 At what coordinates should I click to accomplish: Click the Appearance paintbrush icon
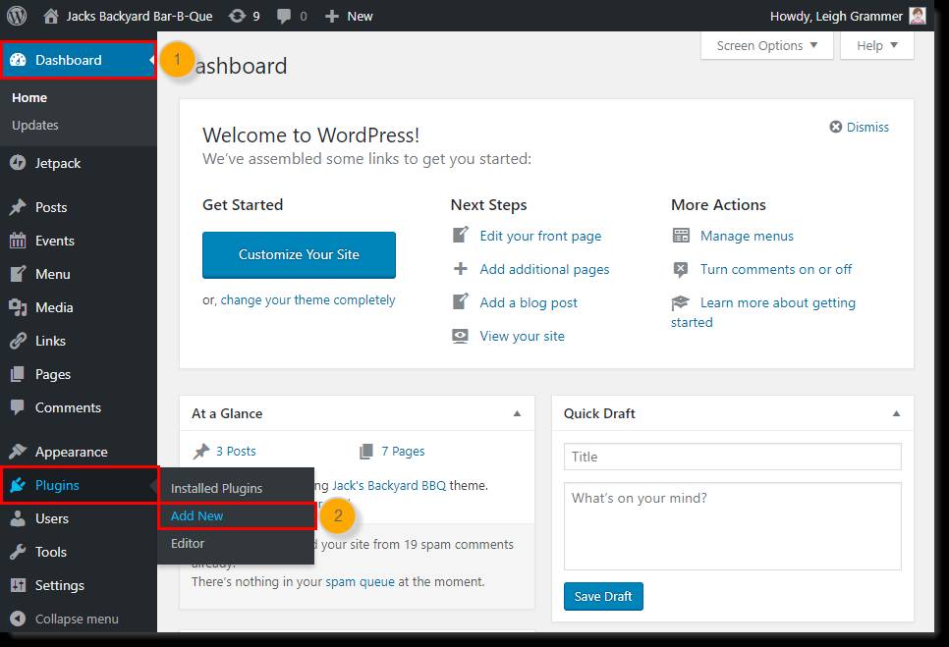(x=18, y=451)
